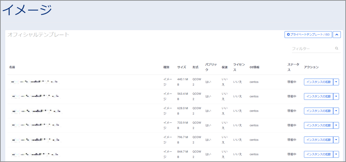346x162 pixels.
Task: Launch instance for the 796.7 MB image
Action: point(319,140)
